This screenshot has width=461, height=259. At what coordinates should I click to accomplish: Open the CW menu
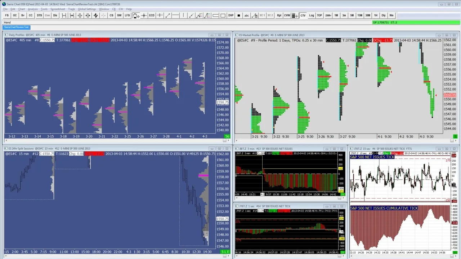pos(121,9)
